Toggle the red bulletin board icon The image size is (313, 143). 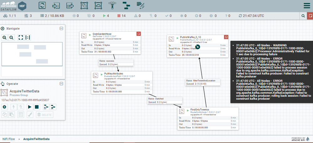tap(310, 16)
